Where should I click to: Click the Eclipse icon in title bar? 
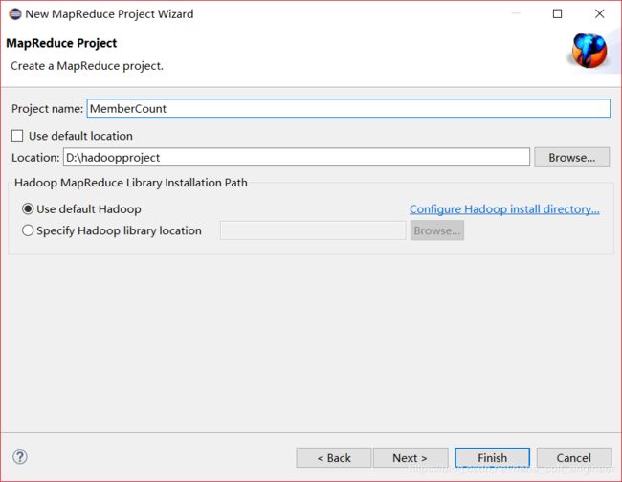click(x=15, y=14)
